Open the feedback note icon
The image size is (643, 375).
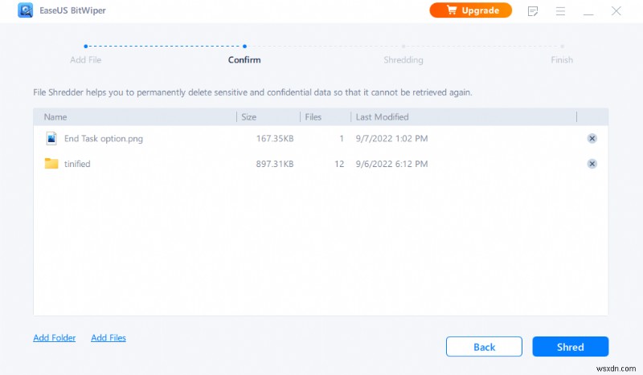point(533,11)
